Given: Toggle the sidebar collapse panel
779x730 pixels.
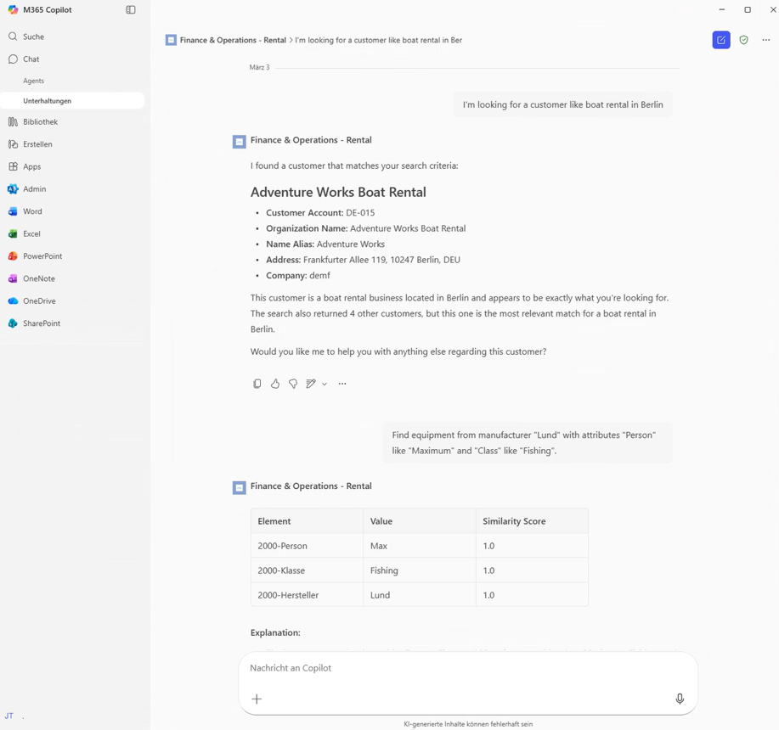Looking at the screenshot, I should pyautogui.click(x=131, y=10).
